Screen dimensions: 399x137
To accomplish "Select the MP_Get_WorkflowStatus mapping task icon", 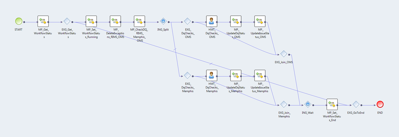I will tap(43, 21).
